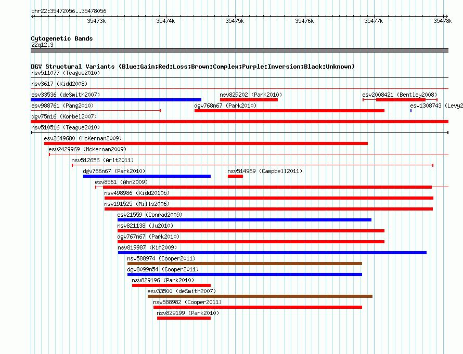Click the gray 22q12.3 cytogenetic band
Viewport: 463px width, 354px height.
(x=240, y=50)
